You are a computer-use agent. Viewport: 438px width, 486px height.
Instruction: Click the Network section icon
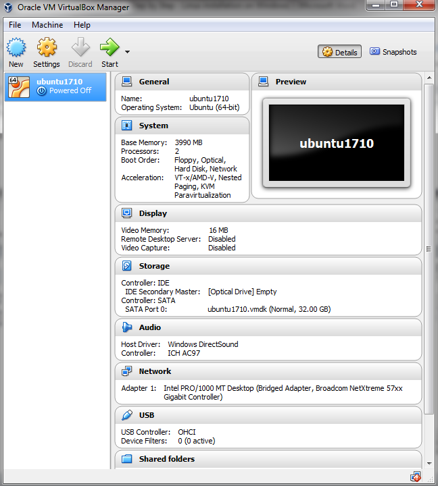126,371
